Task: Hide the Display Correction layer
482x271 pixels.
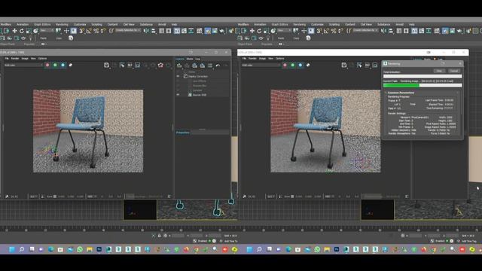Action: click(178, 76)
